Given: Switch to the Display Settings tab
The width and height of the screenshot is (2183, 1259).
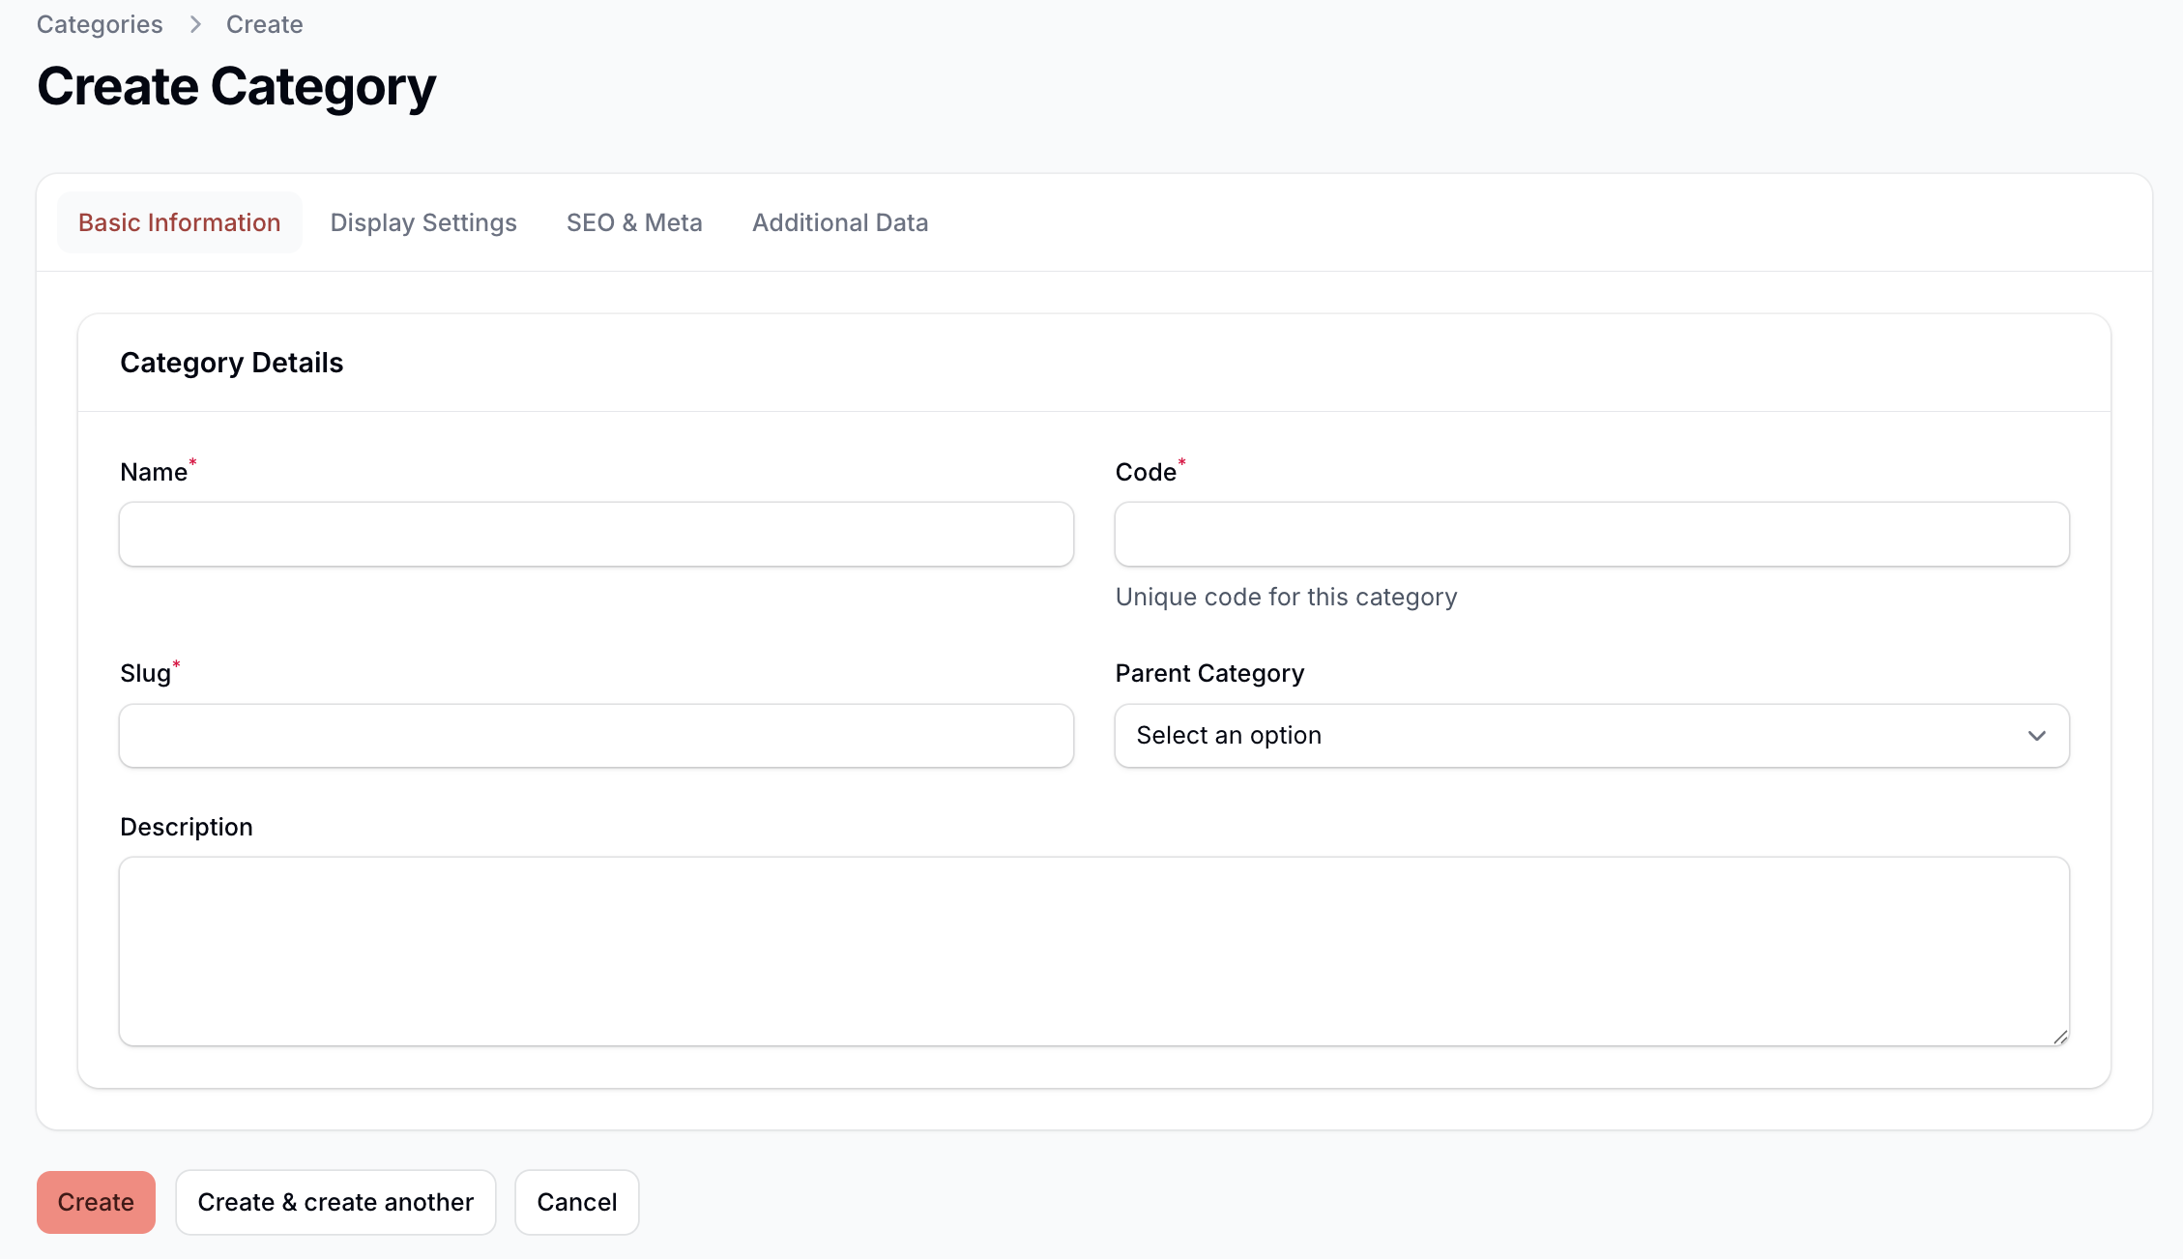Looking at the screenshot, I should click(423, 222).
